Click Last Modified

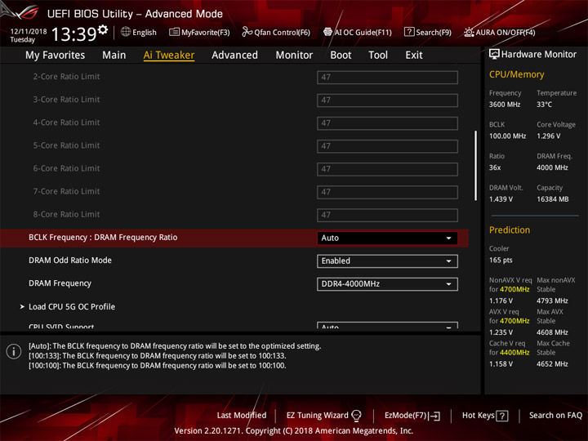pyautogui.click(x=242, y=416)
